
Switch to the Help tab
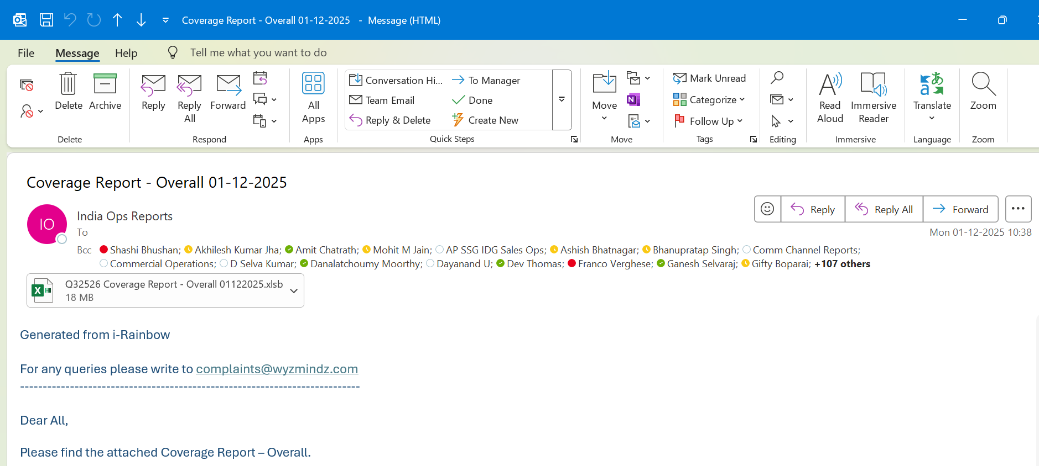(x=126, y=53)
